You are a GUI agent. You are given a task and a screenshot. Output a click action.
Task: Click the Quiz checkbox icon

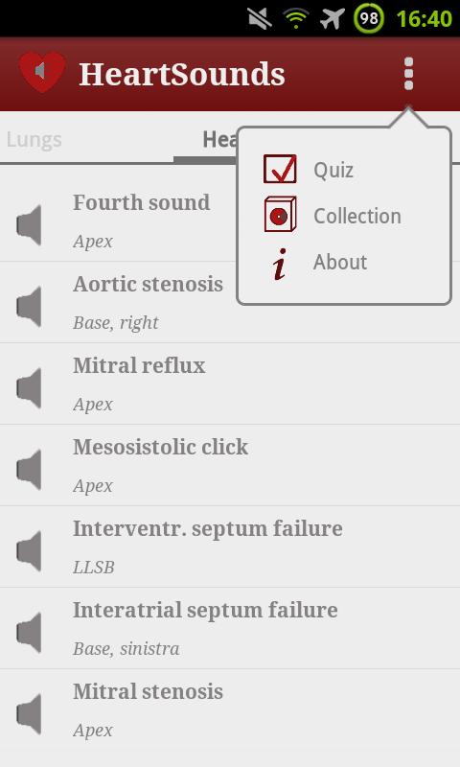[280, 170]
